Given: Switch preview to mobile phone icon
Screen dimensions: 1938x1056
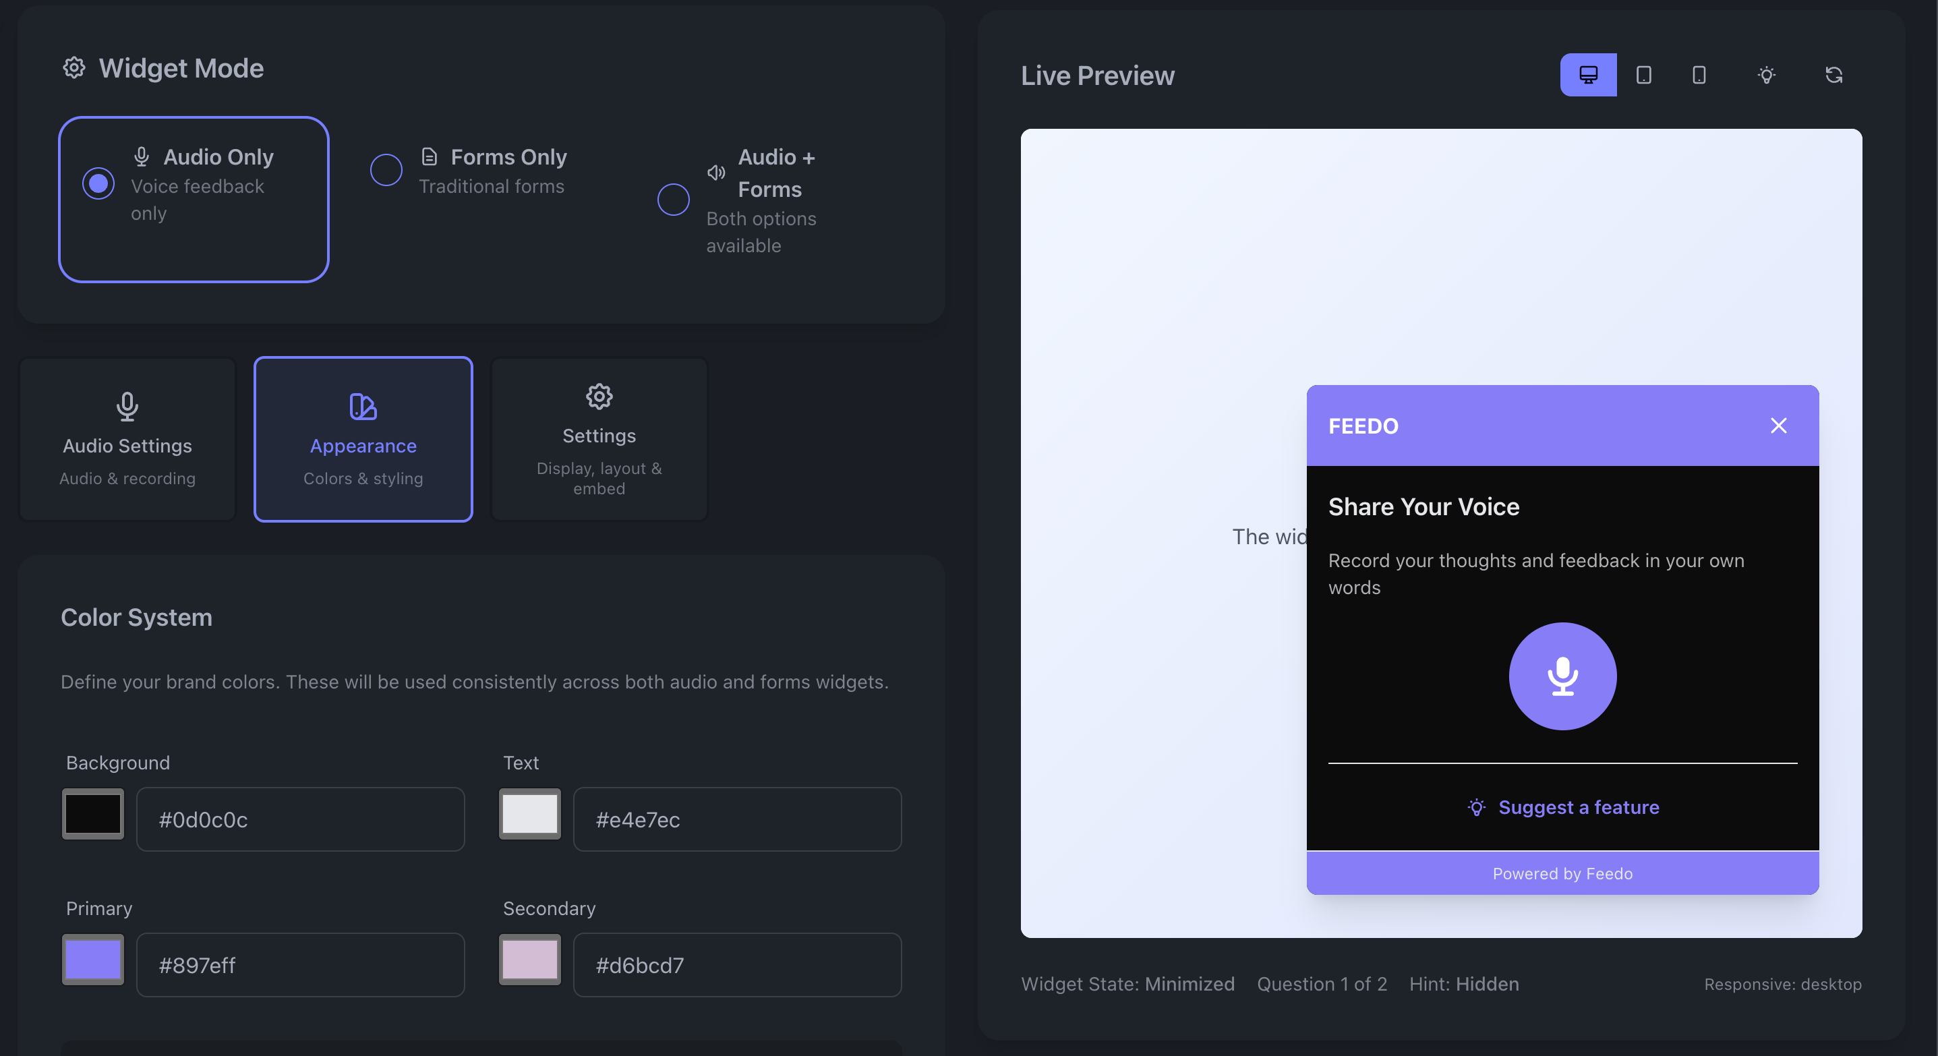Looking at the screenshot, I should pyautogui.click(x=1699, y=74).
